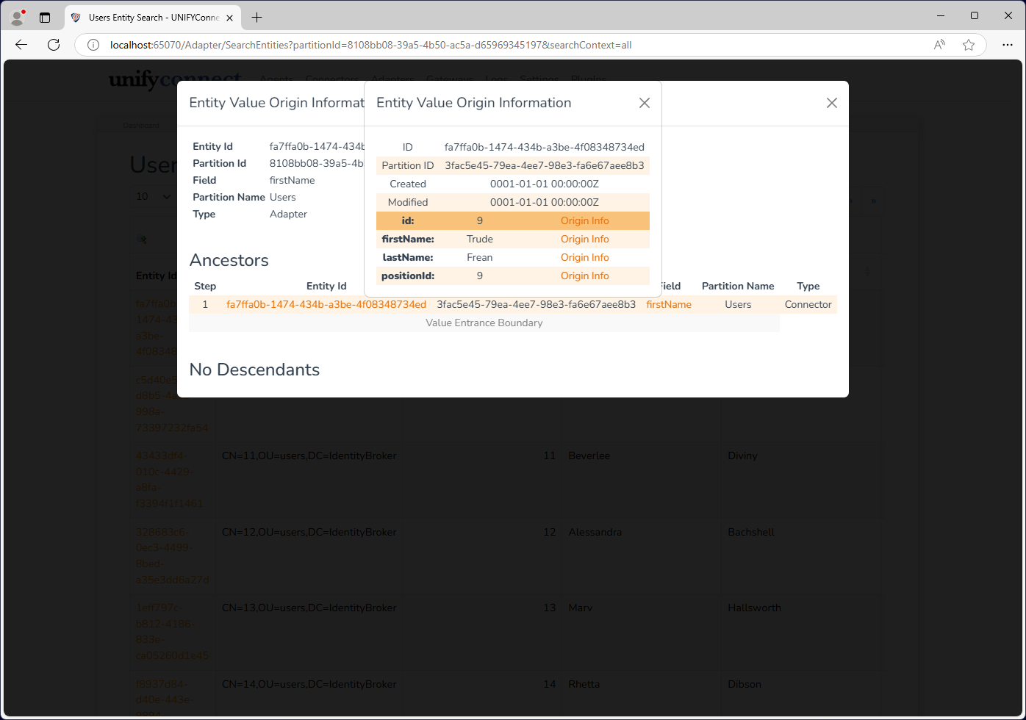
Task: Click the Value Entrance Boundary row
Action: click(484, 323)
